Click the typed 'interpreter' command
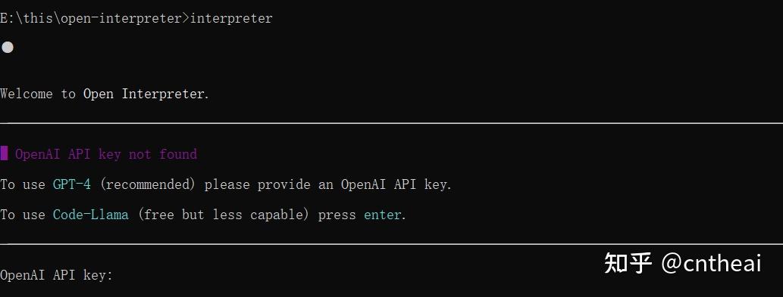The image size is (783, 297). point(231,19)
